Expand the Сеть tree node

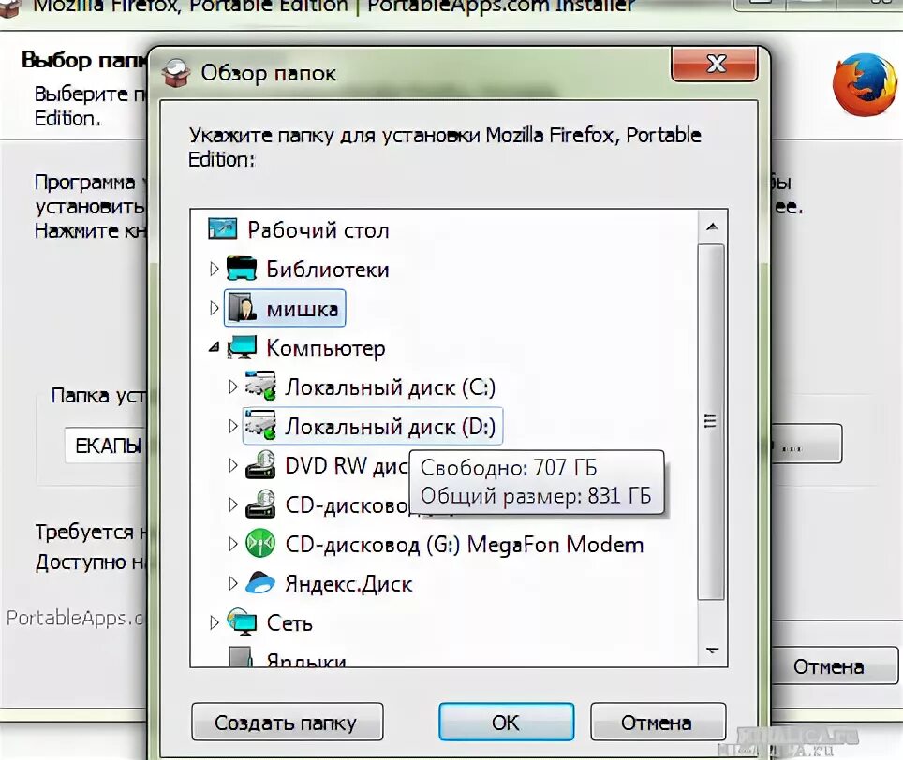coord(214,622)
